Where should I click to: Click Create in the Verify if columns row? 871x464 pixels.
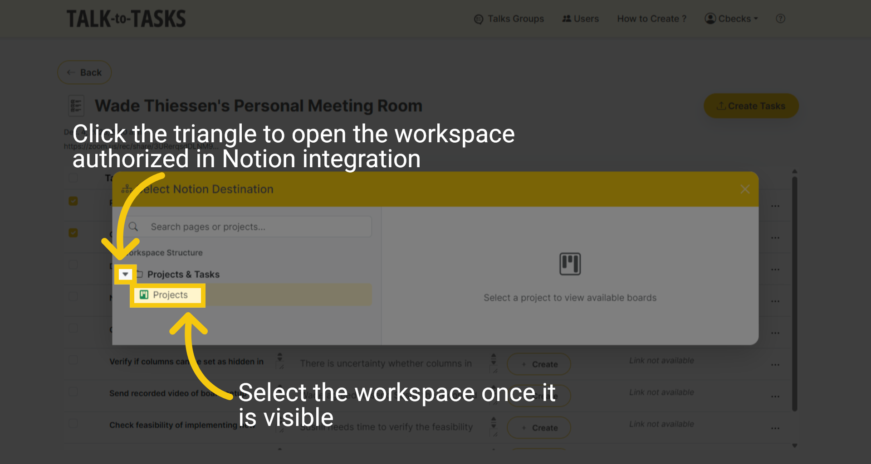pyautogui.click(x=539, y=364)
